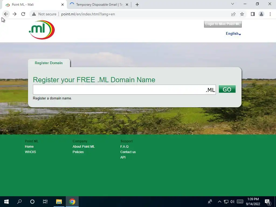Open volume control tray icon
Viewport: 276px width, 207px height.
click(232, 202)
